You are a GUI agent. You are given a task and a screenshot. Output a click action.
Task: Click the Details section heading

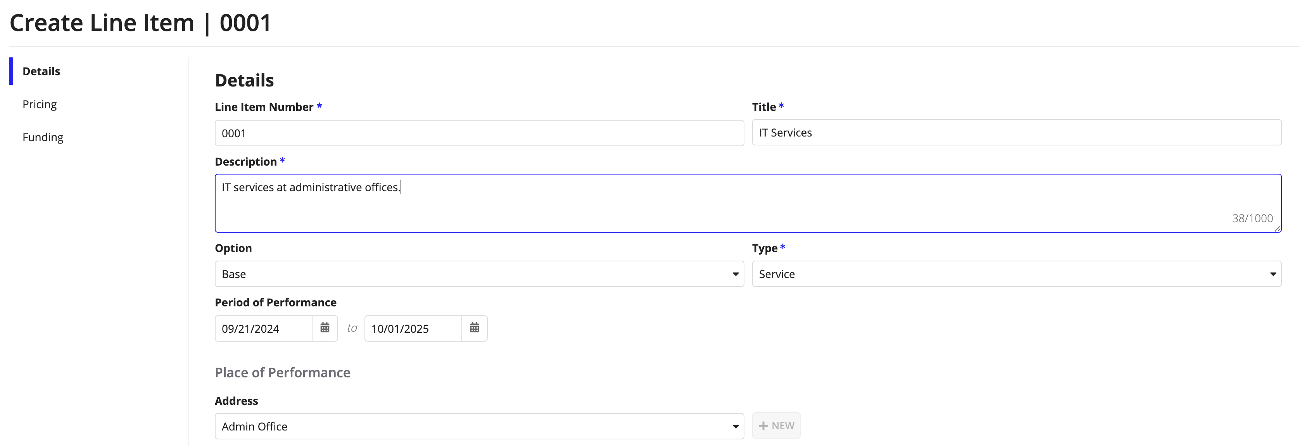pyautogui.click(x=244, y=80)
